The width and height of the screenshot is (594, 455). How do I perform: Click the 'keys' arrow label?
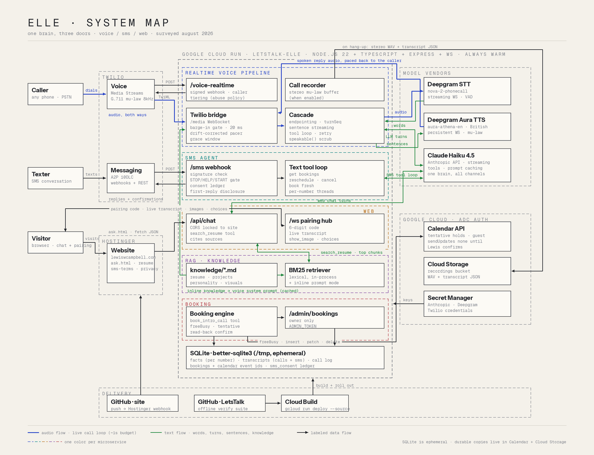click(x=408, y=300)
